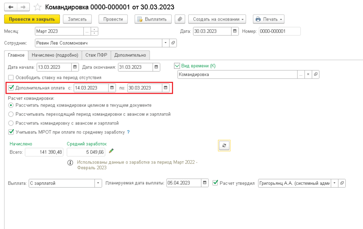Image resolution: width=363 pixels, height=229 pixels.
Task: Add document to favorites with star icon
Action: 37,7
